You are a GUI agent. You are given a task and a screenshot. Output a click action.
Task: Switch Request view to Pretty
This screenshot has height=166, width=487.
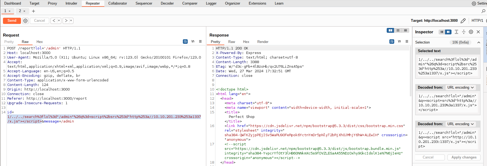coord(9,42)
